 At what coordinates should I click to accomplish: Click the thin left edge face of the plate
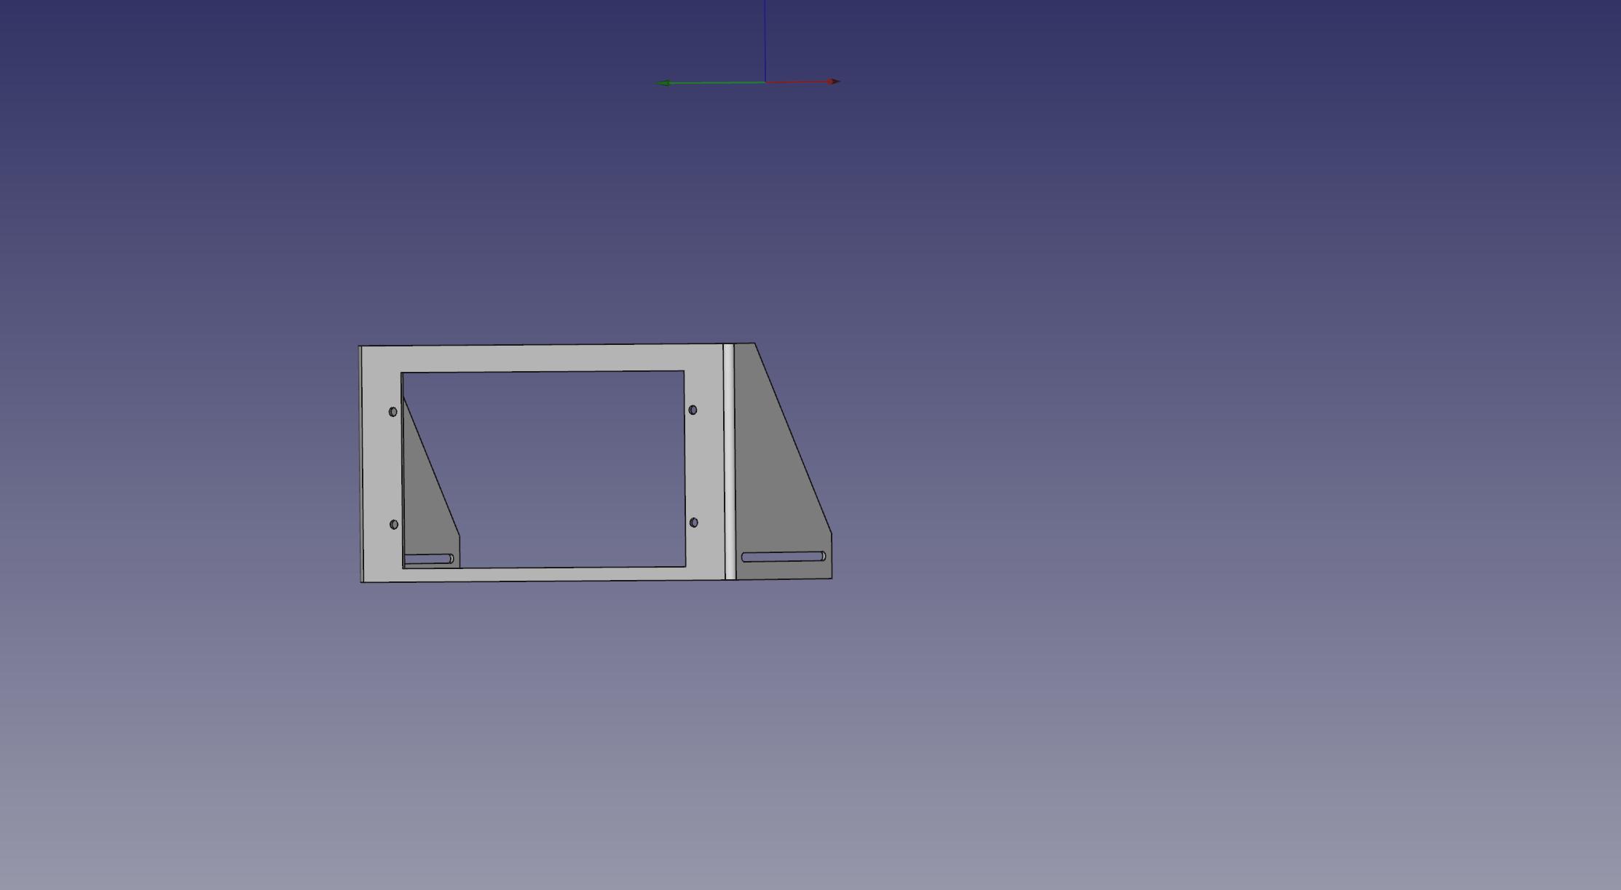click(x=361, y=466)
